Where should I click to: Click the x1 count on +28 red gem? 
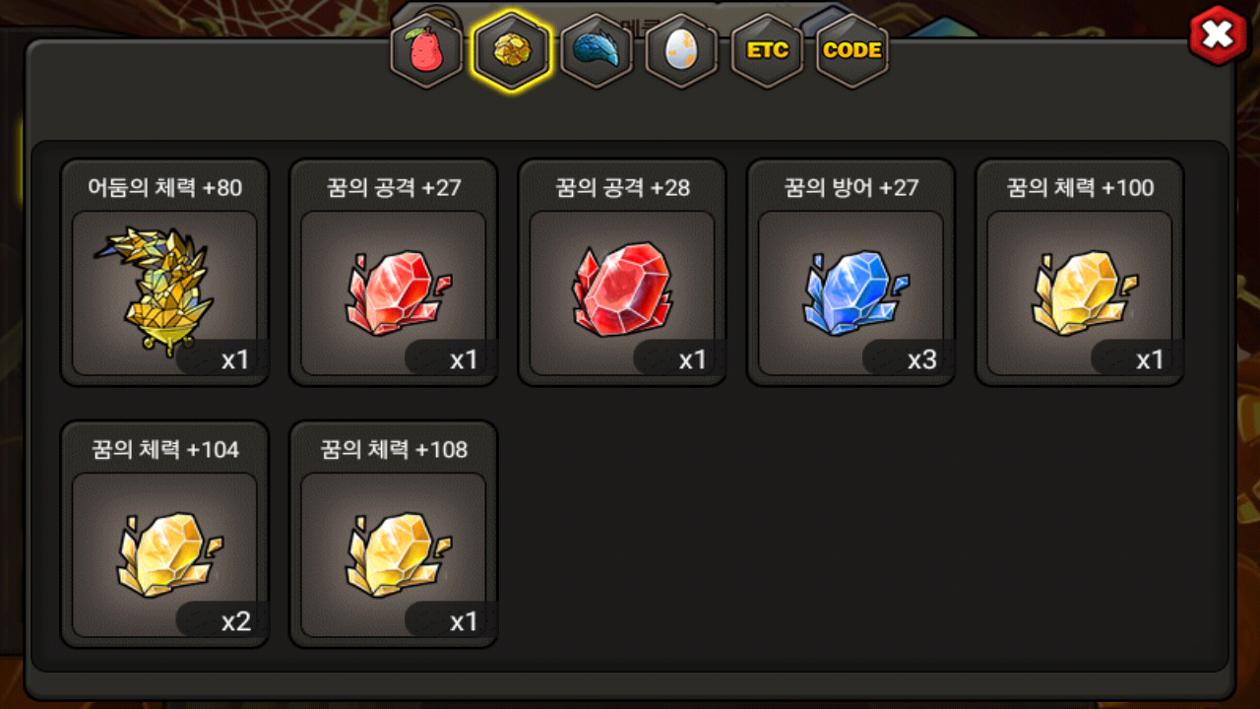(692, 359)
